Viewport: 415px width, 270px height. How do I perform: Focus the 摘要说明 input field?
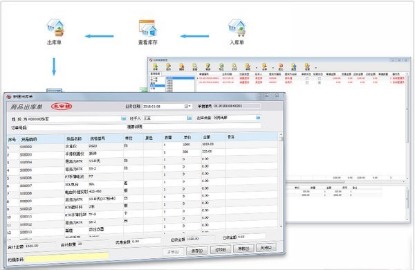202,126
